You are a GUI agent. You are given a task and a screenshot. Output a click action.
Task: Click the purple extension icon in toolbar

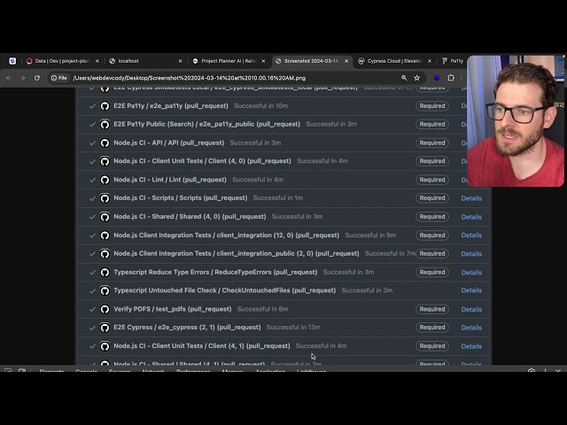click(436, 78)
